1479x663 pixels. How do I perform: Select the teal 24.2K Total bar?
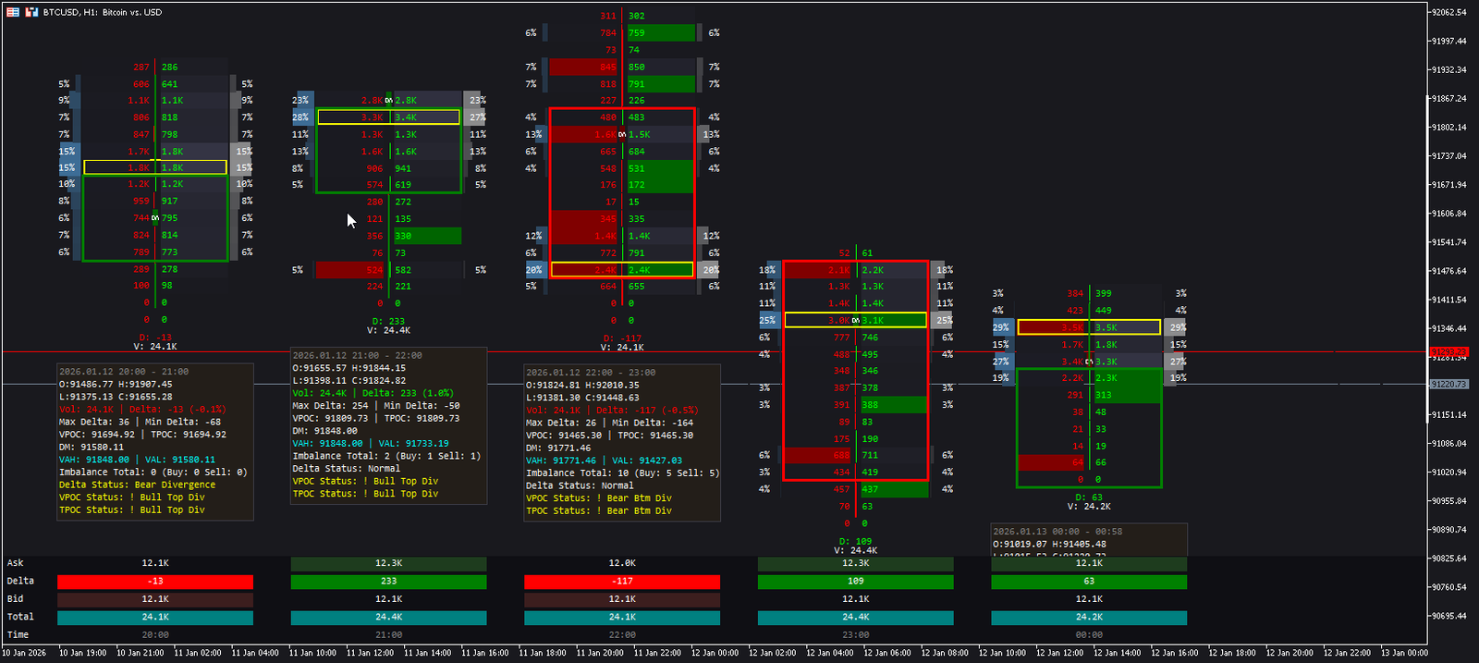click(x=1089, y=617)
